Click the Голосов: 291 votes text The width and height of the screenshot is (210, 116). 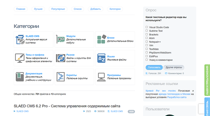[x=155, y=73]
